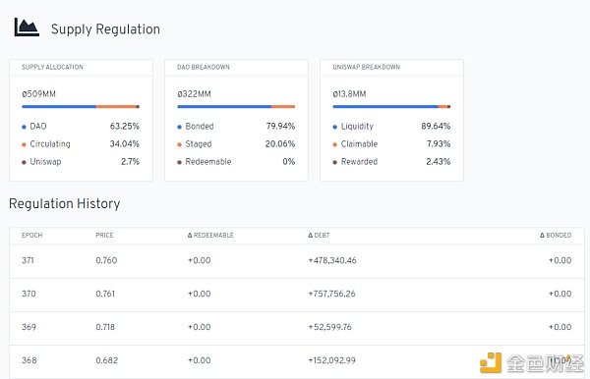Click the orange Circulating legend dot

[x=24, y=144]
